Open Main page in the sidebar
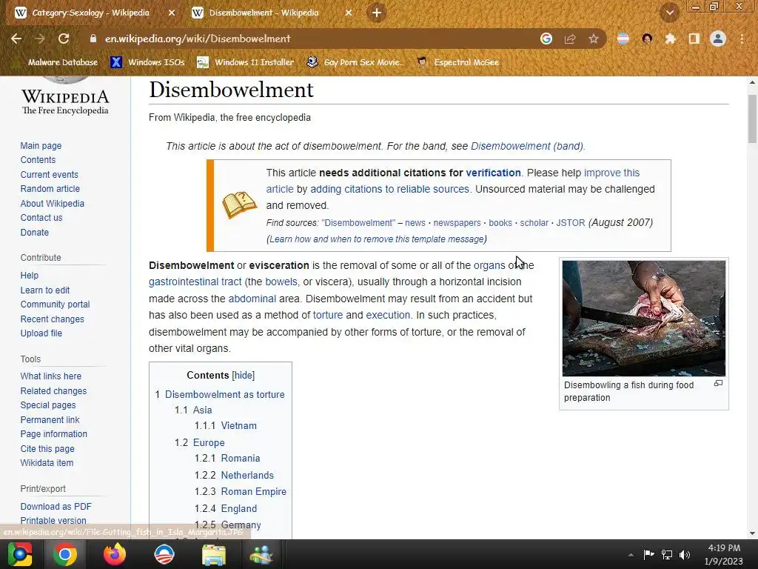The height and width of the screenshot is (569, 758). (x=41, y=146)
